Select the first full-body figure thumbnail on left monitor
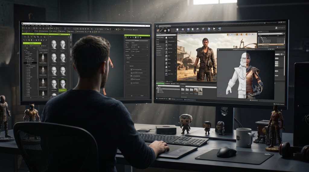309x172 pixels. 43,58
